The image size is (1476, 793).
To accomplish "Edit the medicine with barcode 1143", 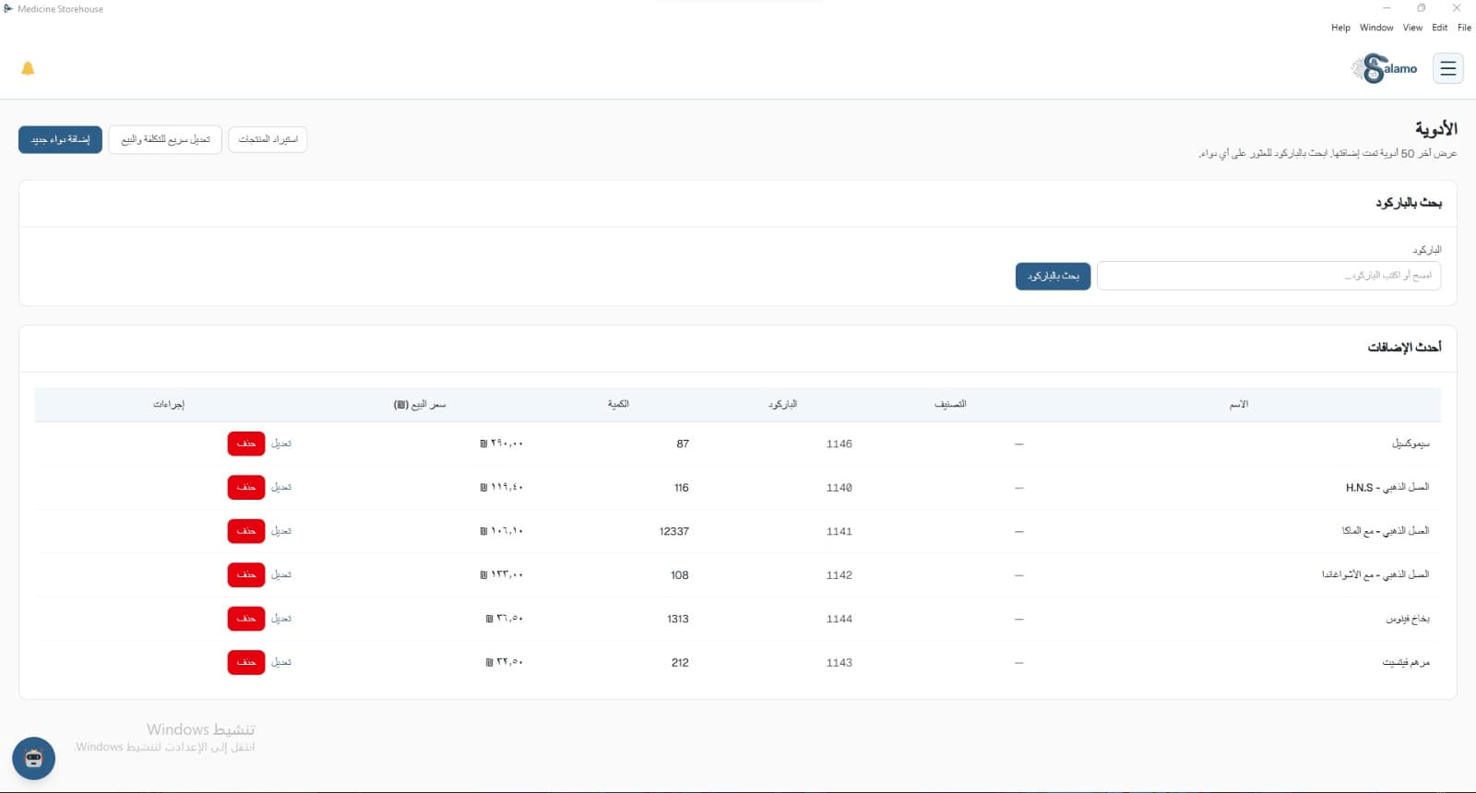I will [281, 662].
